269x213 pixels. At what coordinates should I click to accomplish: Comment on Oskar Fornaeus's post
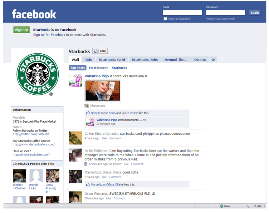[x=119, y=198]
